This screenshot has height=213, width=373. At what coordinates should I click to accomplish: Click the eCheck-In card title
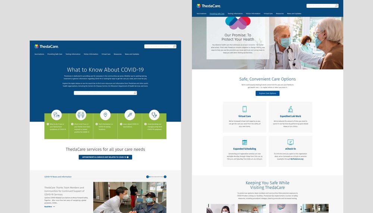(291, 149)
